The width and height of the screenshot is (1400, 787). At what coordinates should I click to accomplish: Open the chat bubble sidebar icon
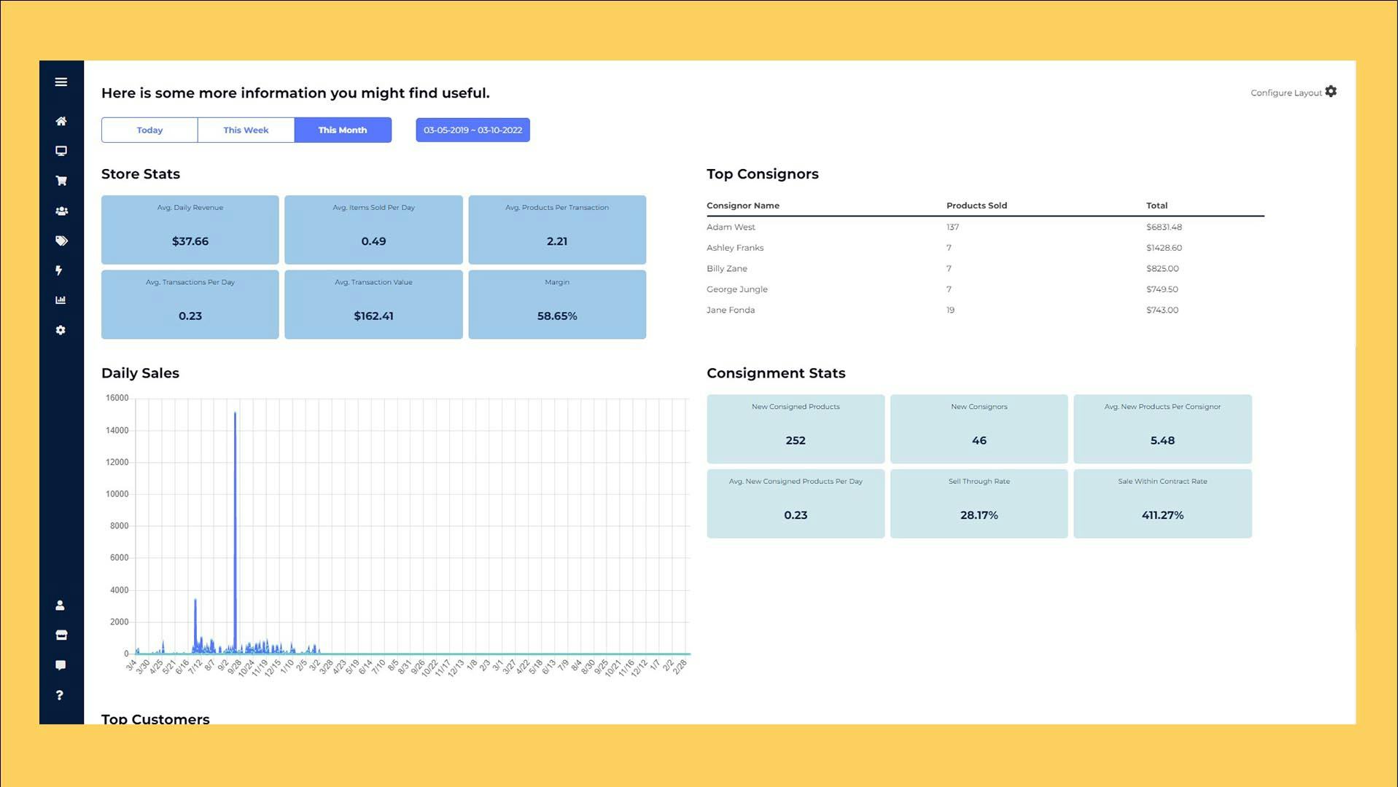(61, 665)
